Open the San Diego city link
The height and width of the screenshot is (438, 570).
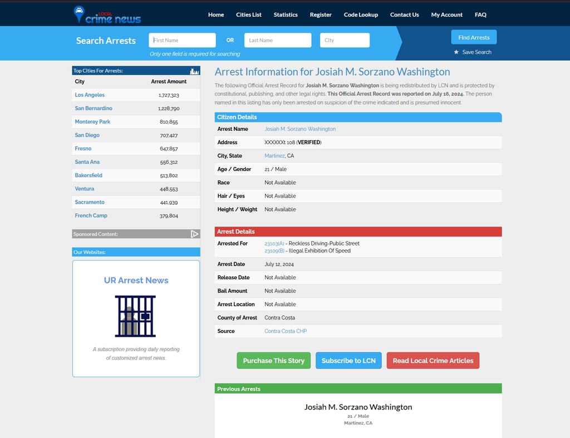coord(87,135)
